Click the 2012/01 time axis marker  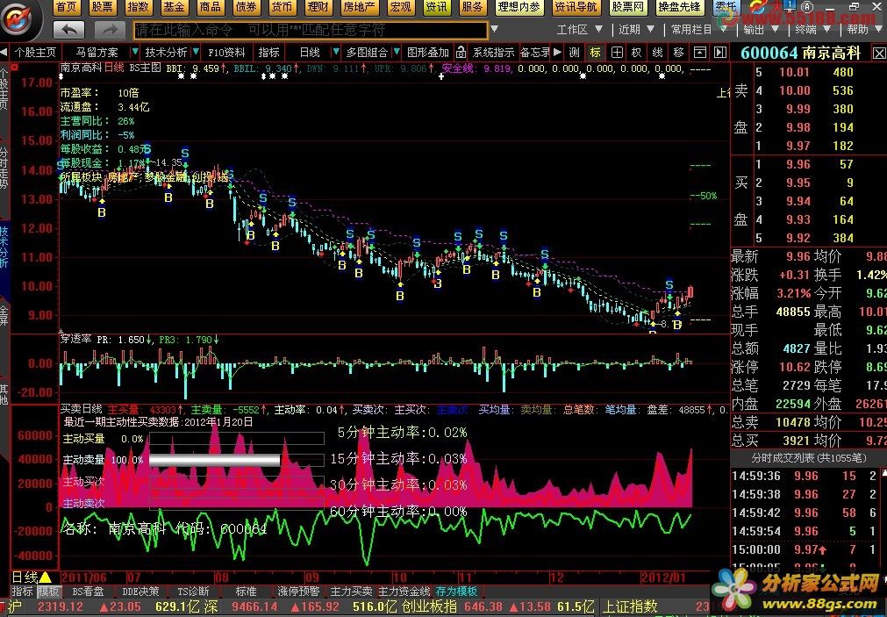pos(663,578)
